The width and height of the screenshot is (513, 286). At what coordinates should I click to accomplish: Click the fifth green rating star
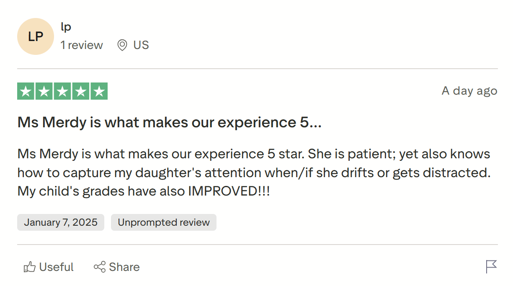click(99, 91)
